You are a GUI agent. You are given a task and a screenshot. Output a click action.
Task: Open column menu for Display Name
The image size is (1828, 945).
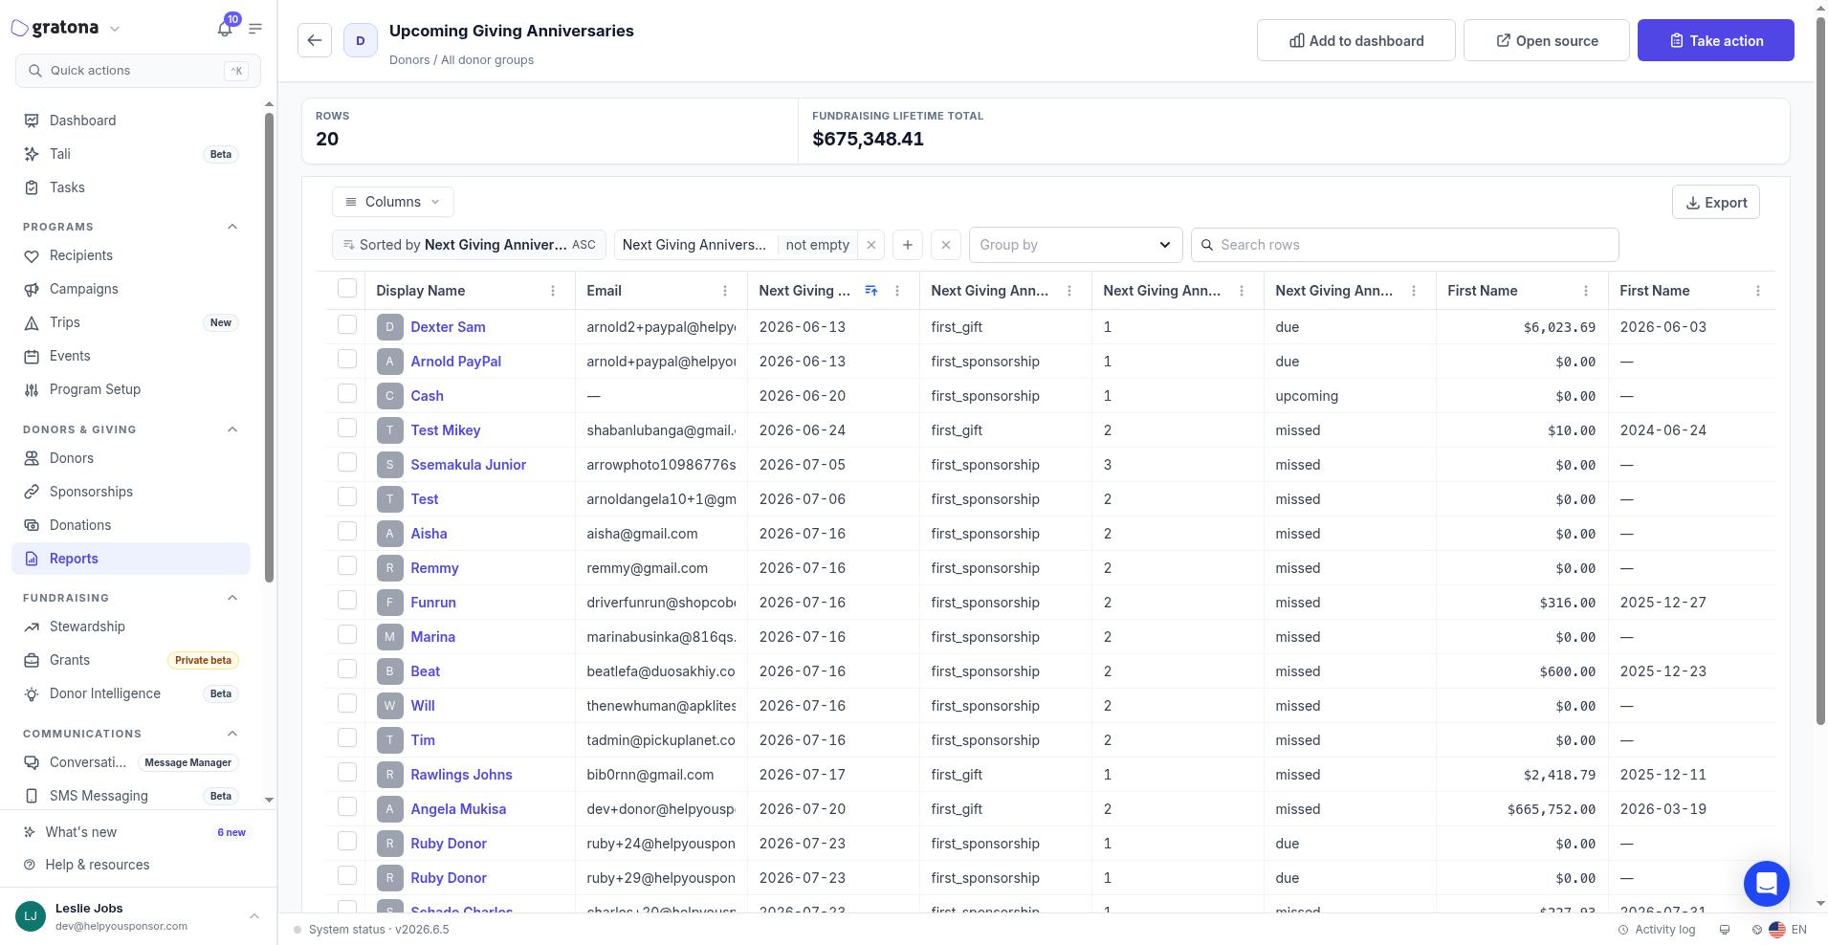(553, 291)
